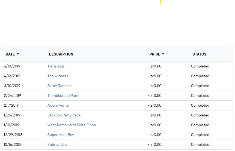
Task: Click Completed status in the Subnautica row
Action: pyautogui.click(x=200, y=144)
